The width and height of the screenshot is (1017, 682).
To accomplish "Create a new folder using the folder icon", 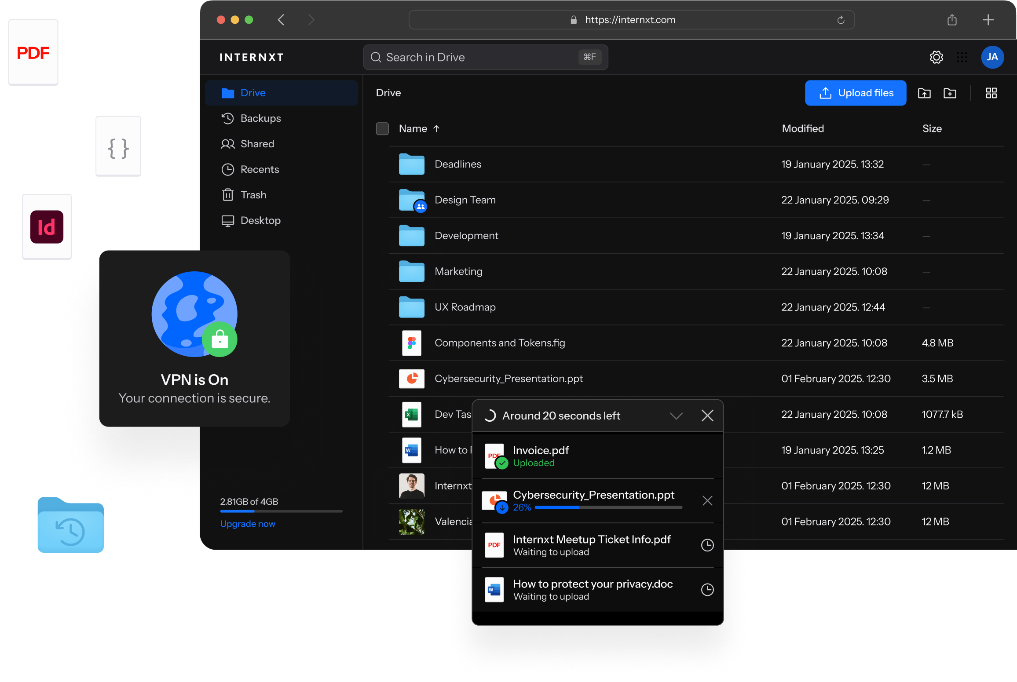I will 950,93.
